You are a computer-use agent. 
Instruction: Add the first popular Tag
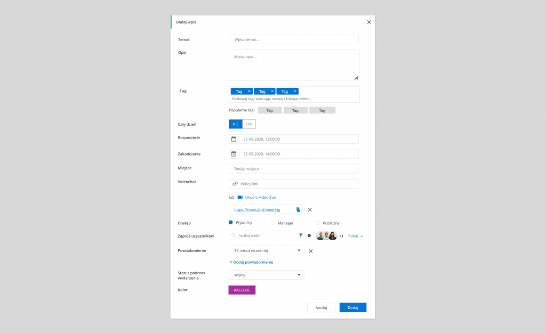point(269,110)
